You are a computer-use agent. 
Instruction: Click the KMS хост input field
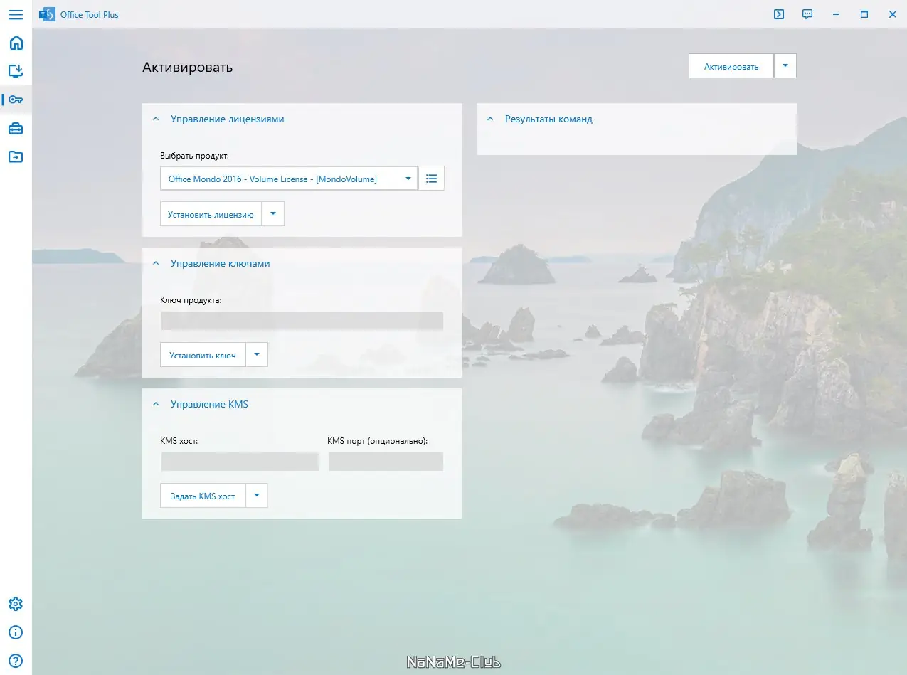[x=240, y=462]
